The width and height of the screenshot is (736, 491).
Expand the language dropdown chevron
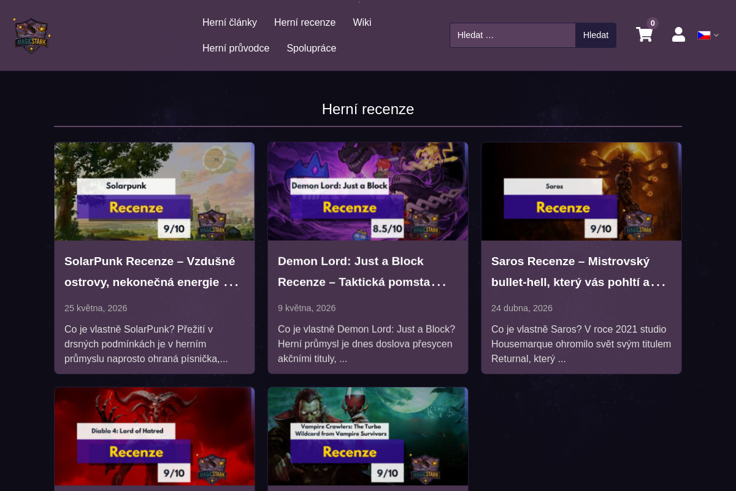tap(716, 35)
